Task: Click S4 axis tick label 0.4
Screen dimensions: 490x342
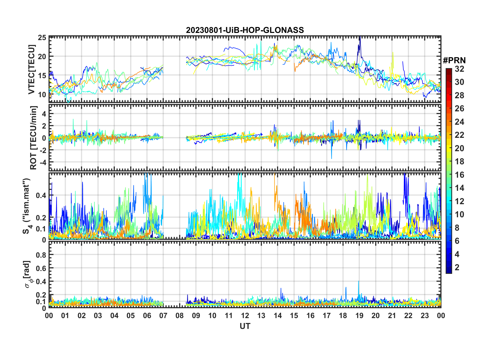Action: point(41,195)
